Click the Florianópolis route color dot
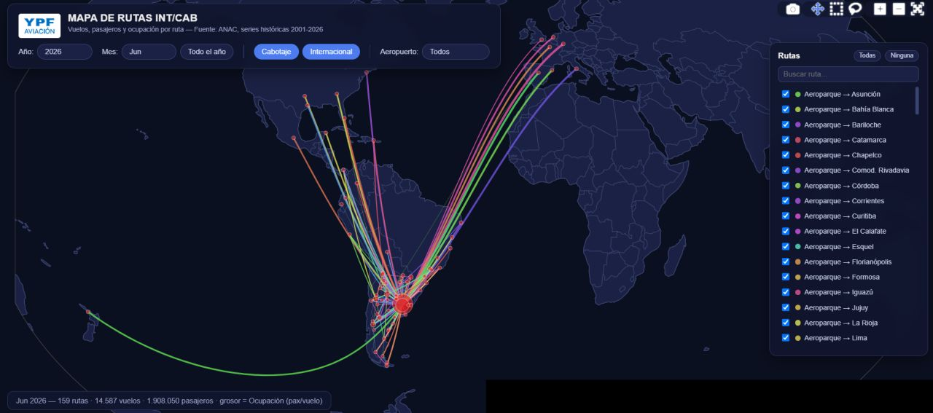Viewport: 933px width, 413px height. [798, 261]
